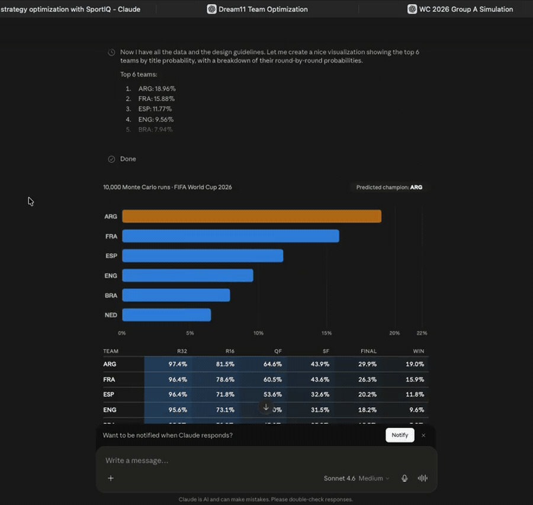Click ARG QF cell 64.6%
The width and height of the screenshot is (533, 505).
coord(272,364)
